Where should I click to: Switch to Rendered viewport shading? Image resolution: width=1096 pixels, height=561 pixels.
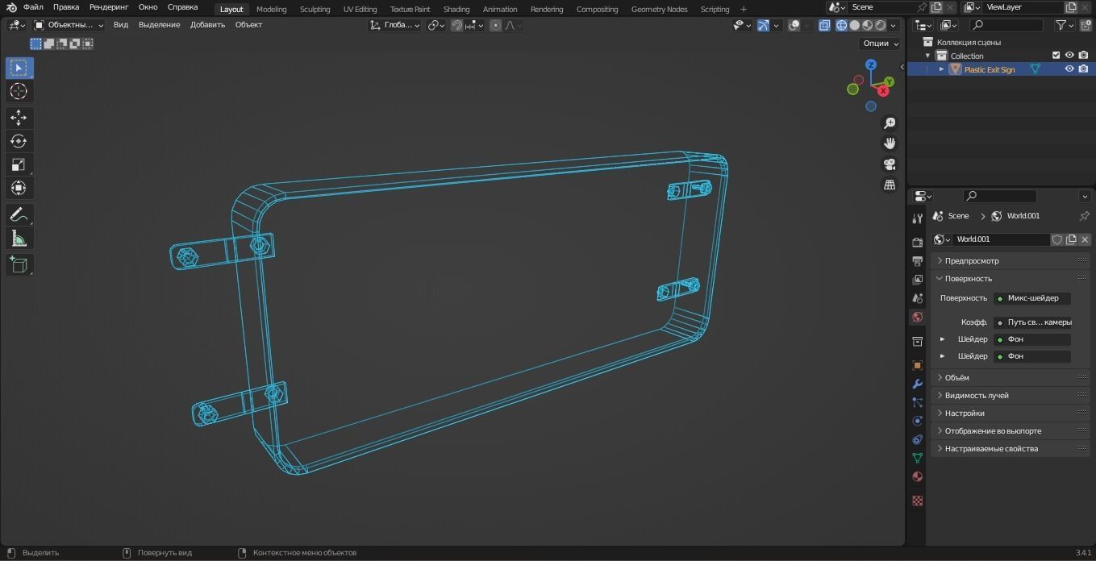[881, 25]
